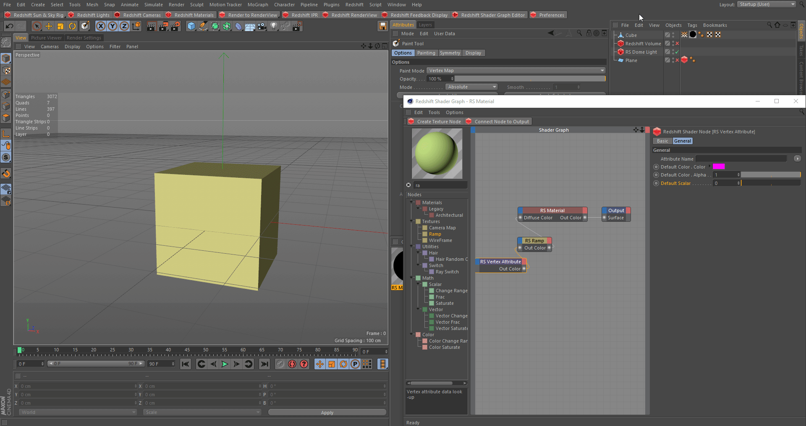Switch to the Symmetry tab
806x426 pixels.
[x=450, y=53]
